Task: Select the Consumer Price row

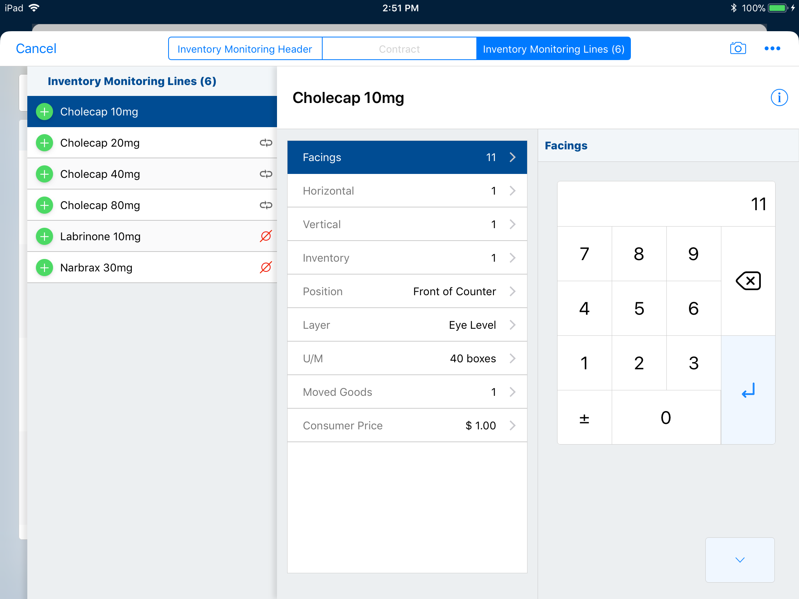Action: (407, 425)
